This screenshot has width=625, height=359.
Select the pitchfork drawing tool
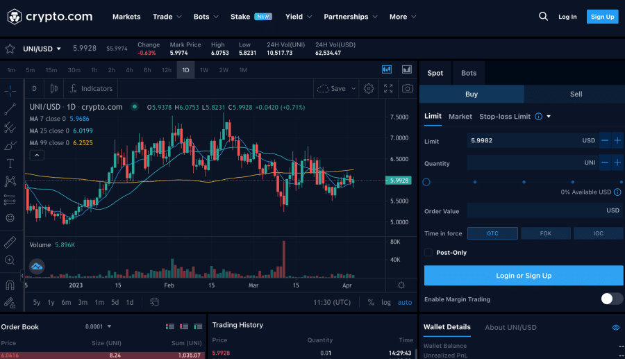pyautogui.click(x=10, y=128)
